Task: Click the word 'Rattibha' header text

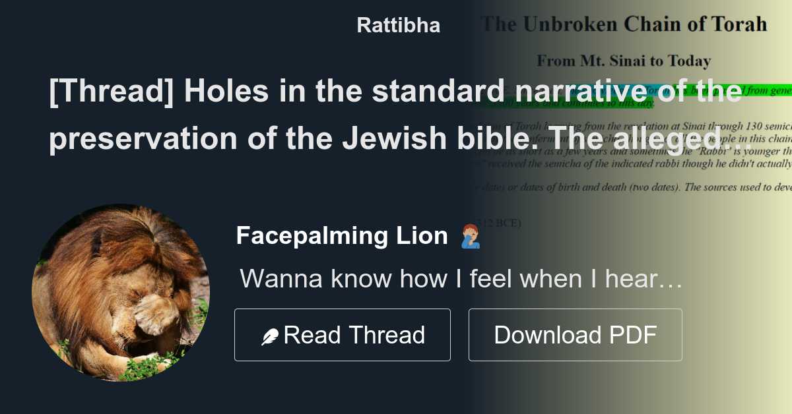Action: (x=398, y=25)
